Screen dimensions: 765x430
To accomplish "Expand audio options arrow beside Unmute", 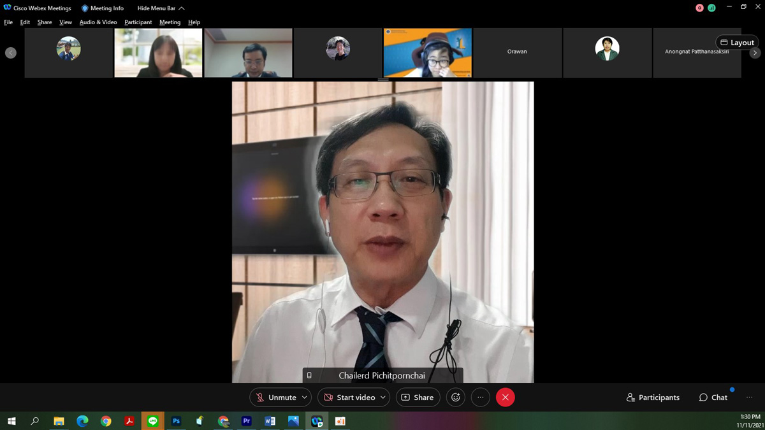I will pyautogui.click(x=305, y=398).
